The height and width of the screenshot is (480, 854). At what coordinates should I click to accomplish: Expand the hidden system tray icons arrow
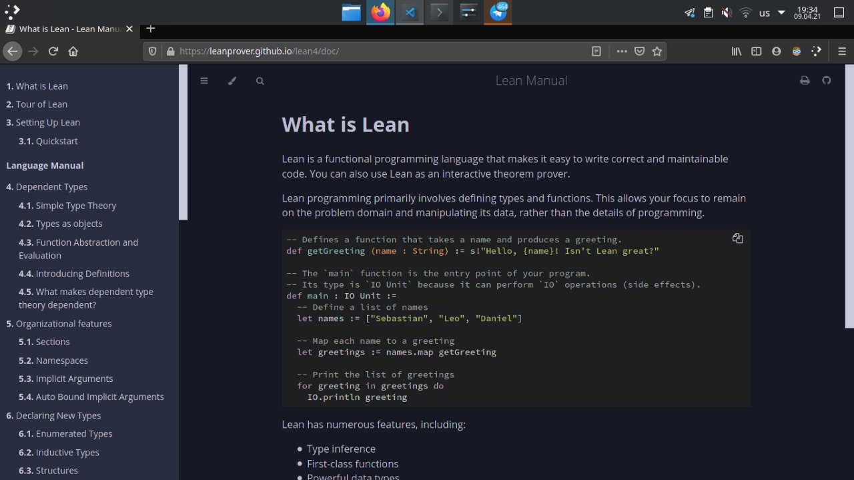781,12
